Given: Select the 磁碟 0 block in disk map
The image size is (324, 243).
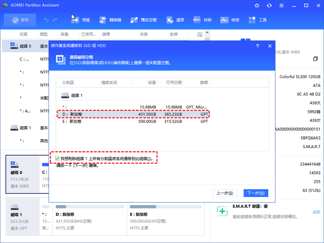Looking at the screenshot, I should point(22,174).
